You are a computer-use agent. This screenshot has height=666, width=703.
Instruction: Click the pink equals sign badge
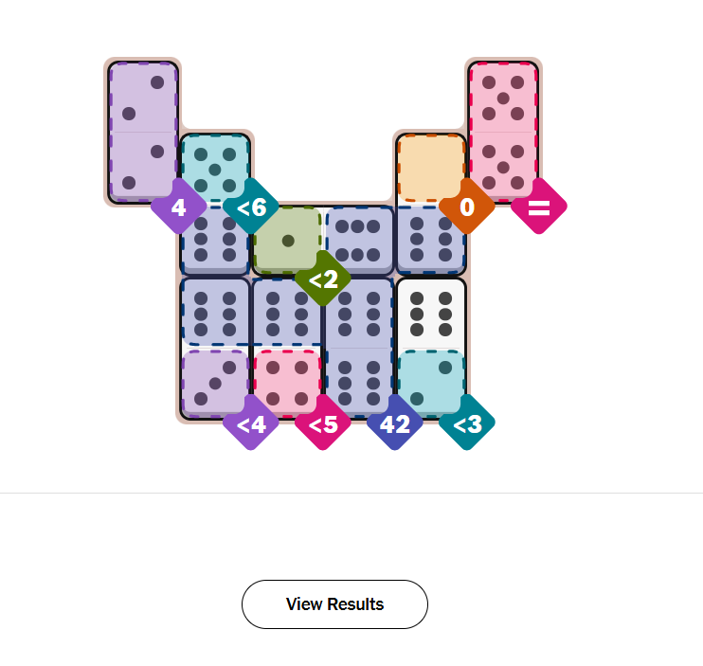point(538,206)
